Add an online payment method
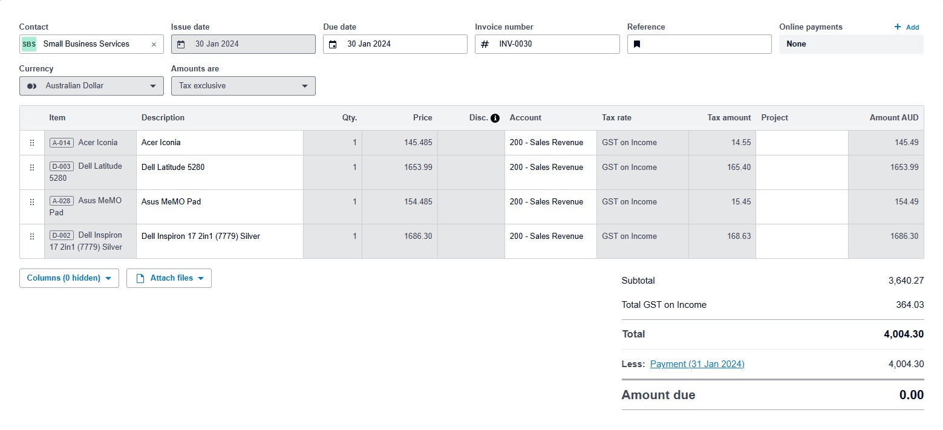Screen dimensions: 943x430 (x=907, y=27)
